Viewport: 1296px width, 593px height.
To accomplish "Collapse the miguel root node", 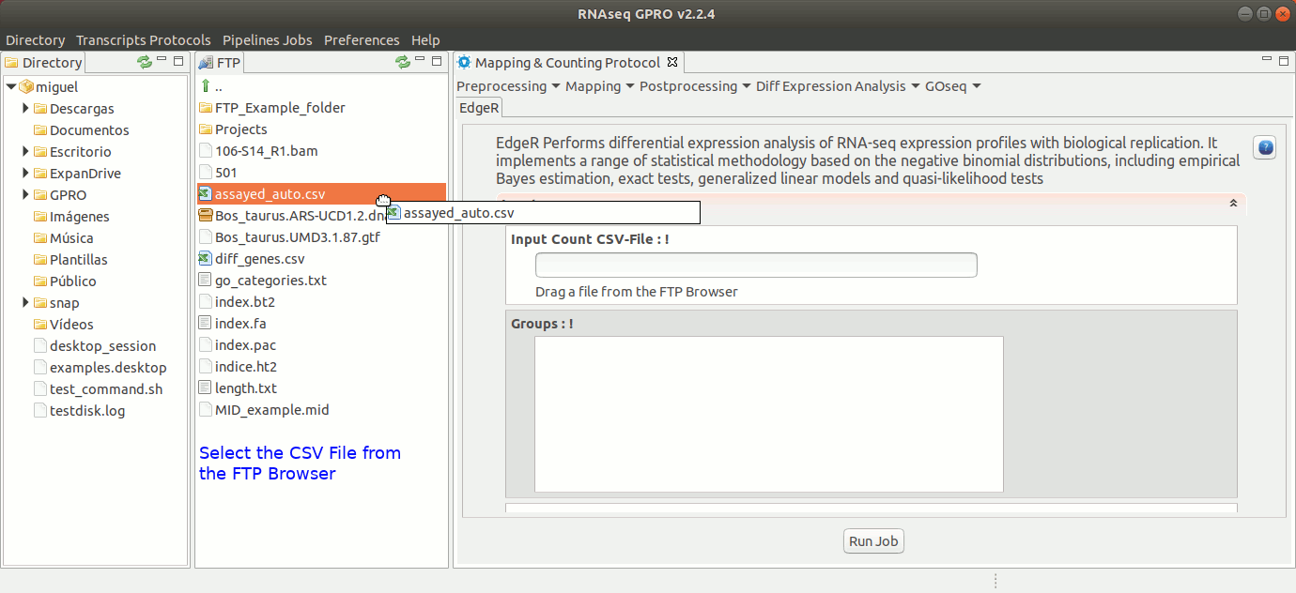I will coord(10,87).
